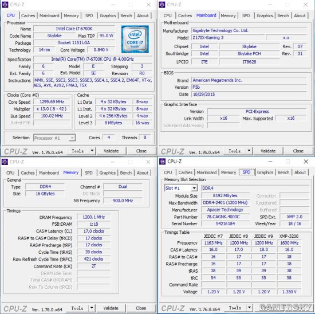
Task: Select About tab in SPD window
Action: [300, 172]
